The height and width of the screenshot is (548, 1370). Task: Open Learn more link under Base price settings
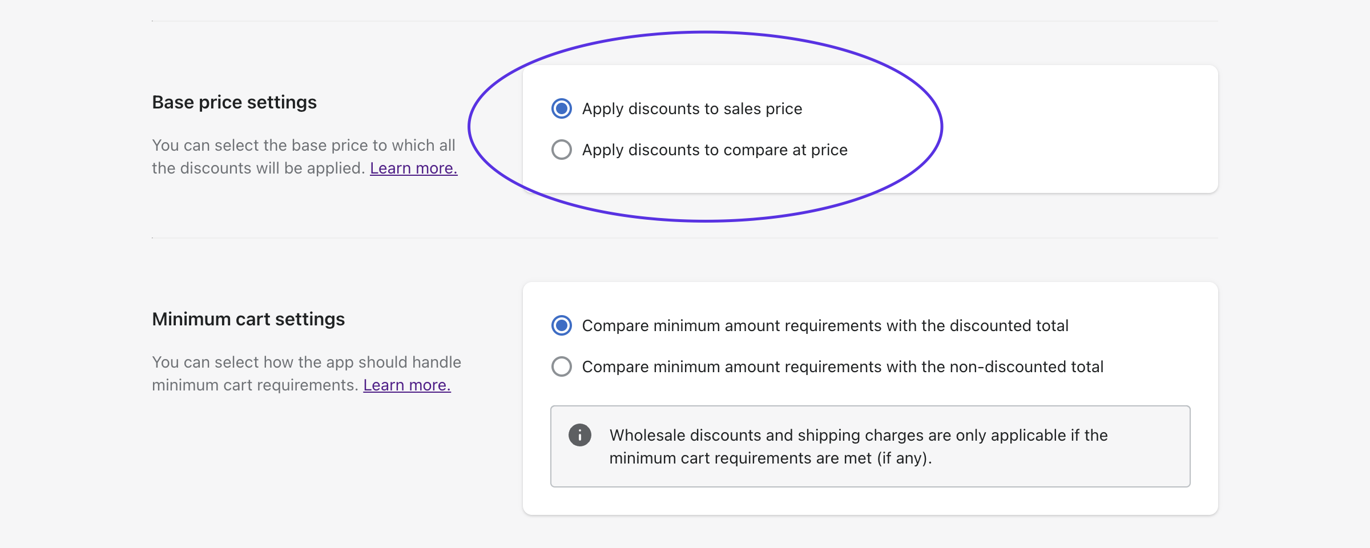point(413,168)
